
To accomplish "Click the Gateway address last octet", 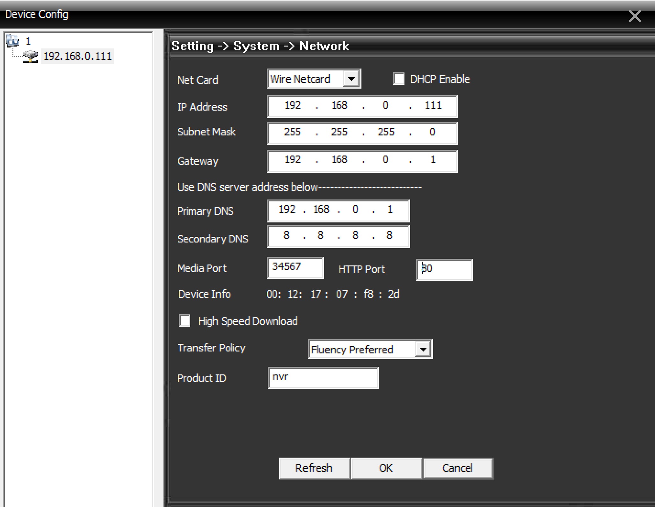I will (433, 160).
